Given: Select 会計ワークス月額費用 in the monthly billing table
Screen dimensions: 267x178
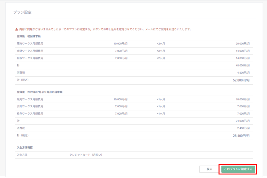Looking at the screenshot, I should click(x=30, y=106).
